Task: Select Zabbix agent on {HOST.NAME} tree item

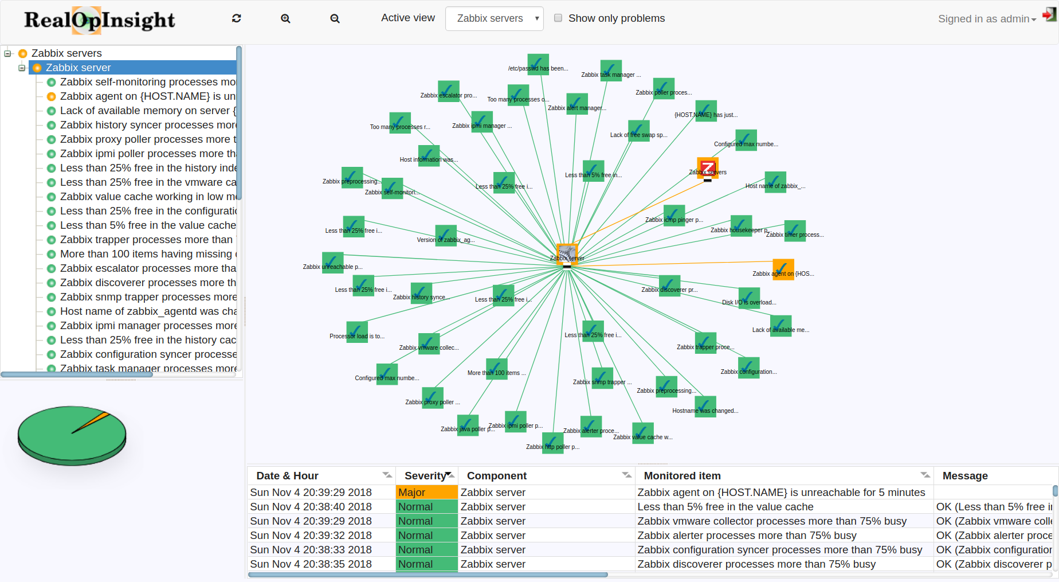Action: coord(147,96)
